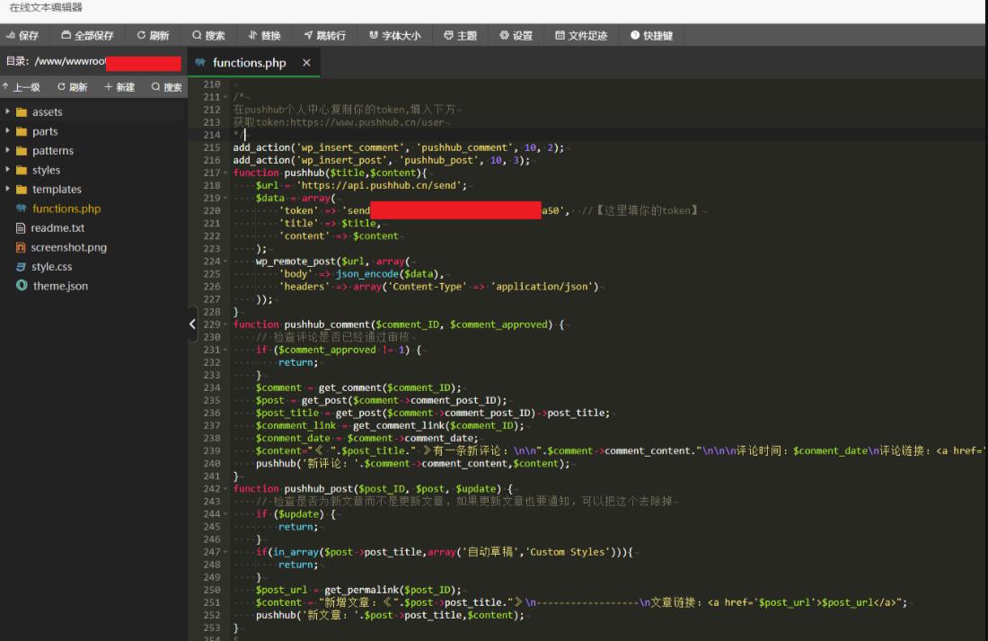Expand the assets folder arrow
Screen dimensions: 988x641
point(7,111)
